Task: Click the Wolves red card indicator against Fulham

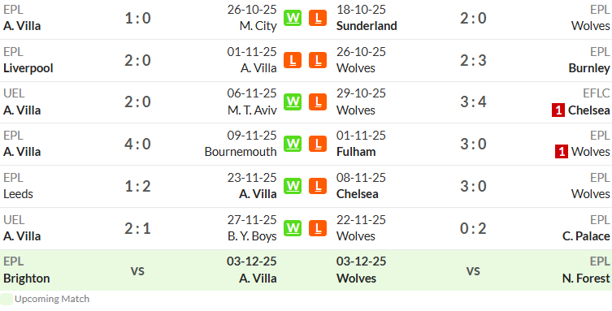Action: (x=562, y=152)
